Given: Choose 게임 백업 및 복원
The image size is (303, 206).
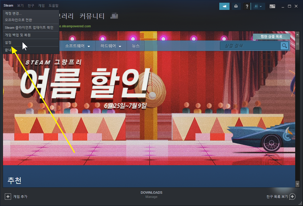Looking at the screenshot, I should tap(31, 35).
